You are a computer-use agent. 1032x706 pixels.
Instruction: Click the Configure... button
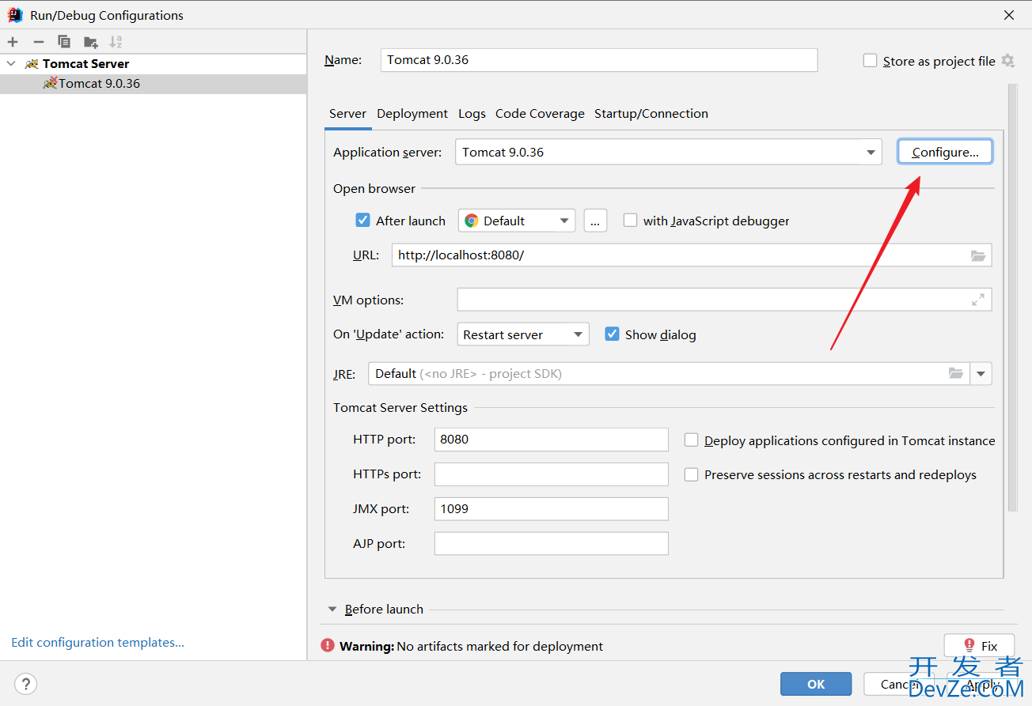(x=945, y=152)
